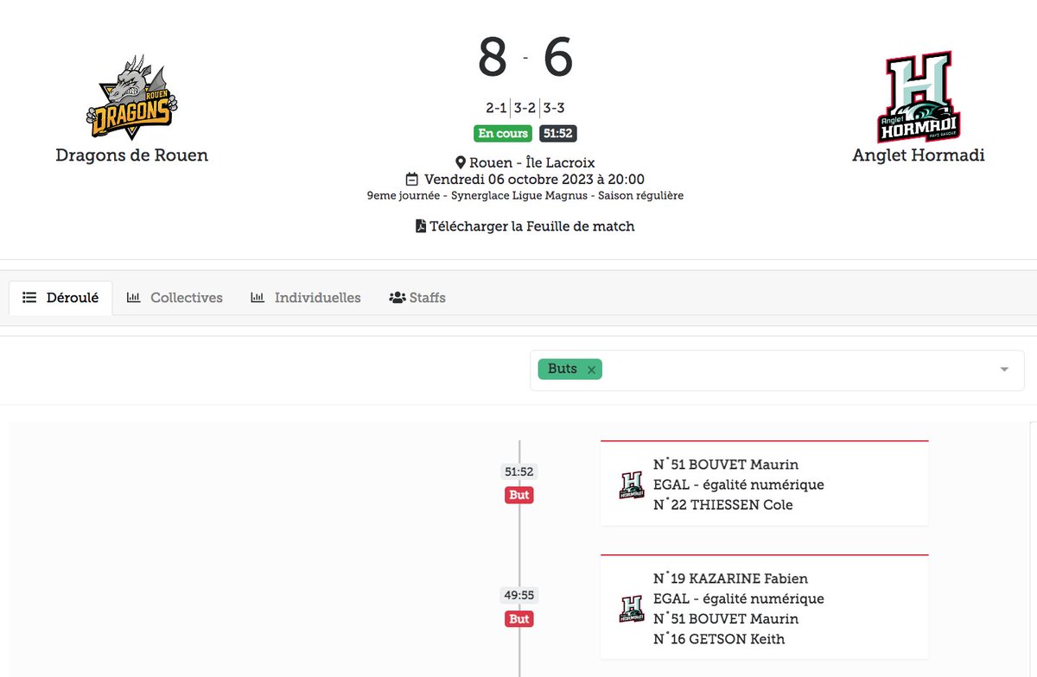Select assist N°16 GETSON Keith

719,639
